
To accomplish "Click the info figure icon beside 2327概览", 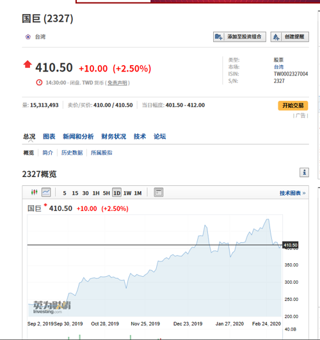I will (x=304, y=173).
